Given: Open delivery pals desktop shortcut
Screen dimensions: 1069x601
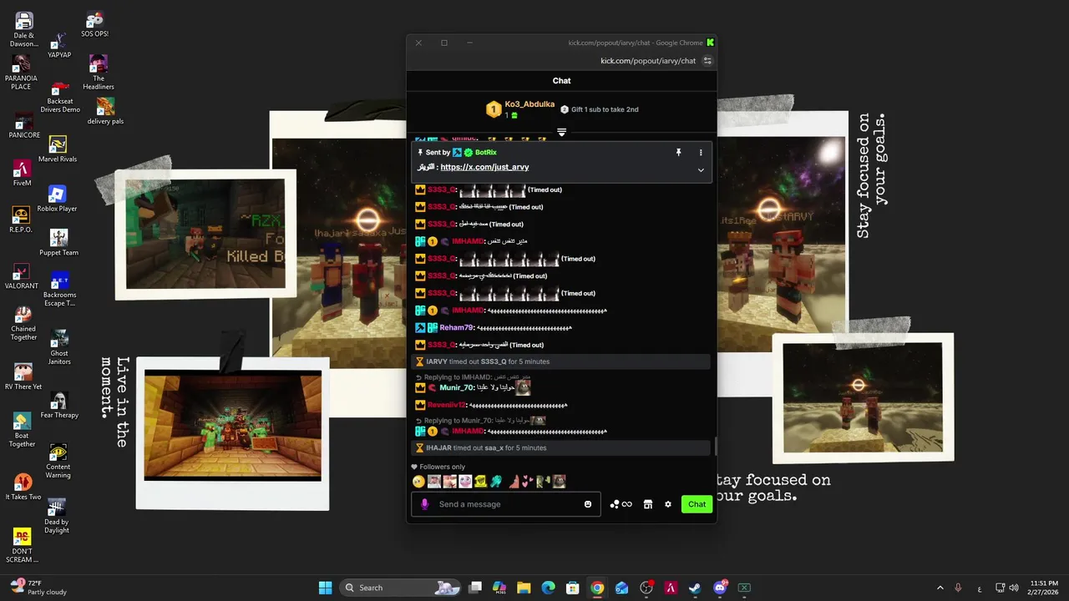Looking at the screenshot, I should click(x=105, y=111).
